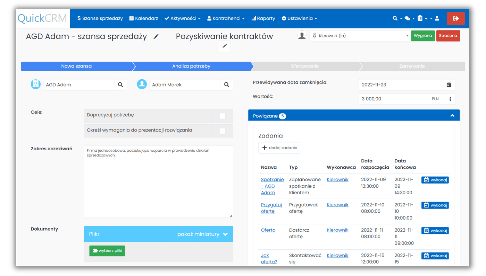Switch to the 'Ofertowanie' stage tab

pyautogui.click(x=305, y=66)
